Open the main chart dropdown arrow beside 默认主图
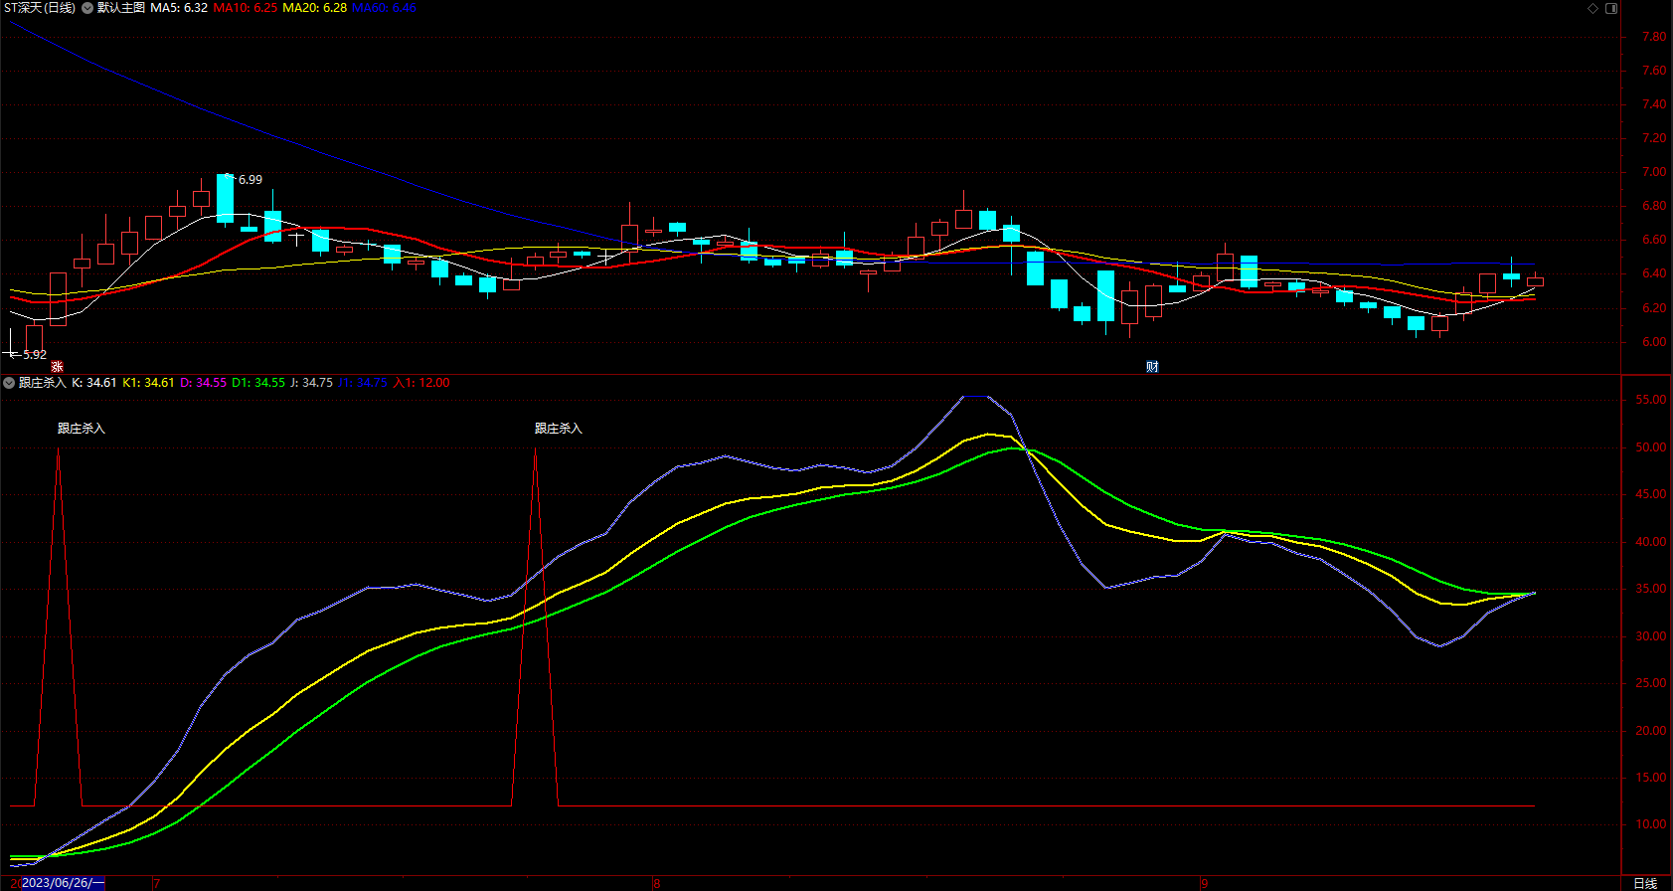 click(87, 8)
